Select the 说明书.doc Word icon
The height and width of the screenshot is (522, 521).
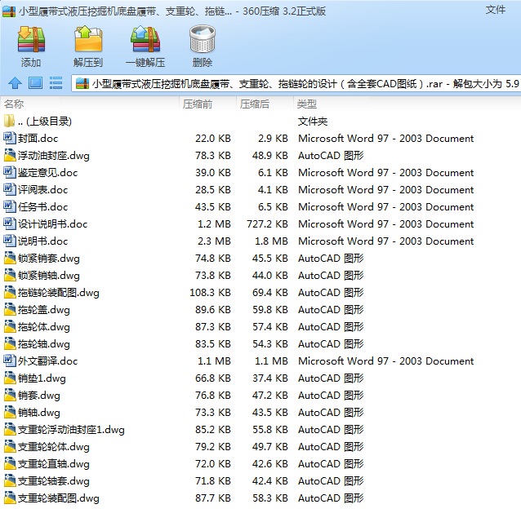coord(9,241)
